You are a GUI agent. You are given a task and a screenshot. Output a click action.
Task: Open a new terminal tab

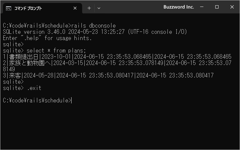pyautogui.click(x=89, y=8)
